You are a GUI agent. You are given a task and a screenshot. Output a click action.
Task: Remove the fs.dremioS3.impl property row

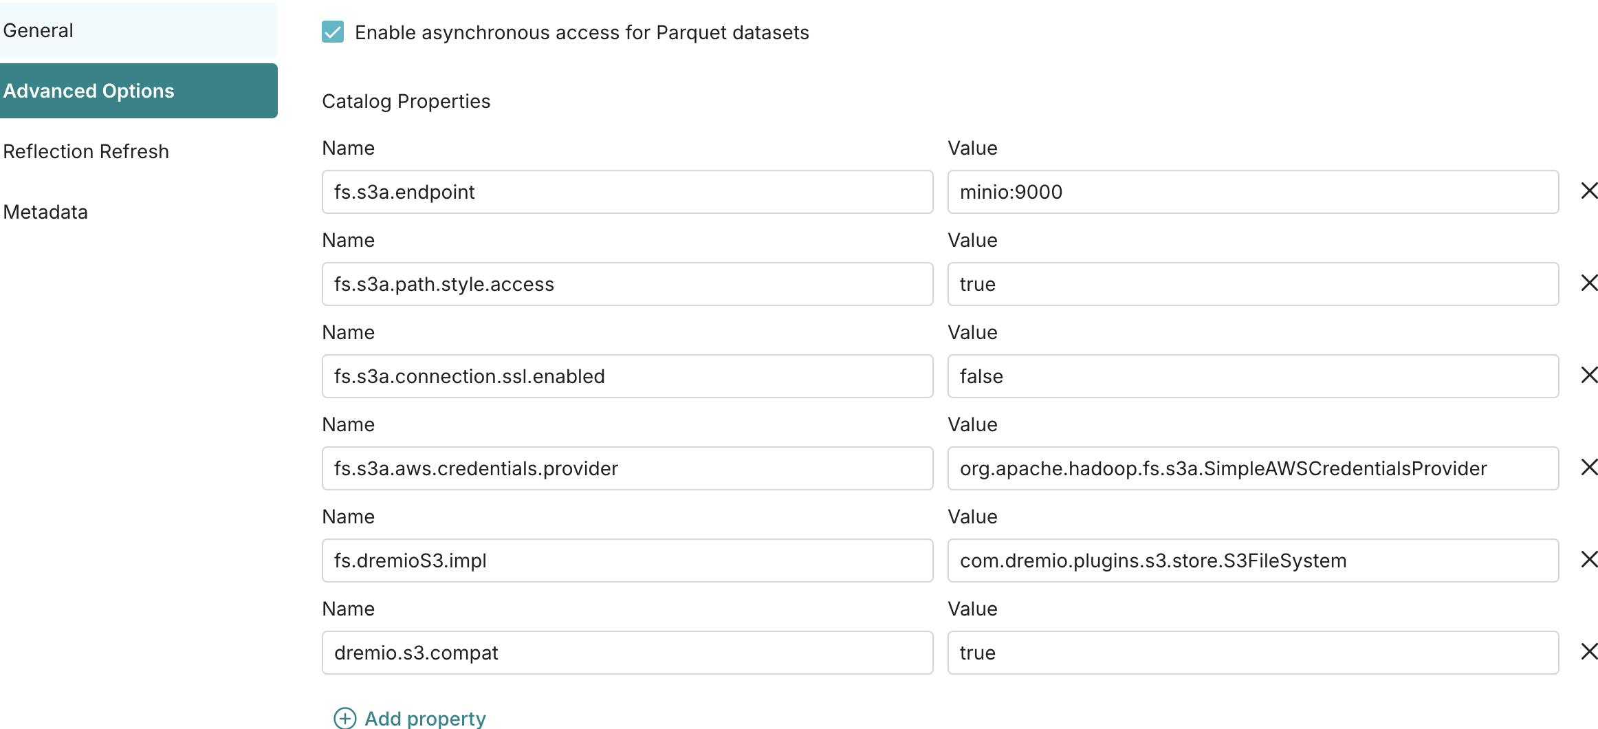(x=1588, y=560)
